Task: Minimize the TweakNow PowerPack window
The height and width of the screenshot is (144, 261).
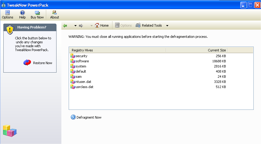Action: (243, 5)
